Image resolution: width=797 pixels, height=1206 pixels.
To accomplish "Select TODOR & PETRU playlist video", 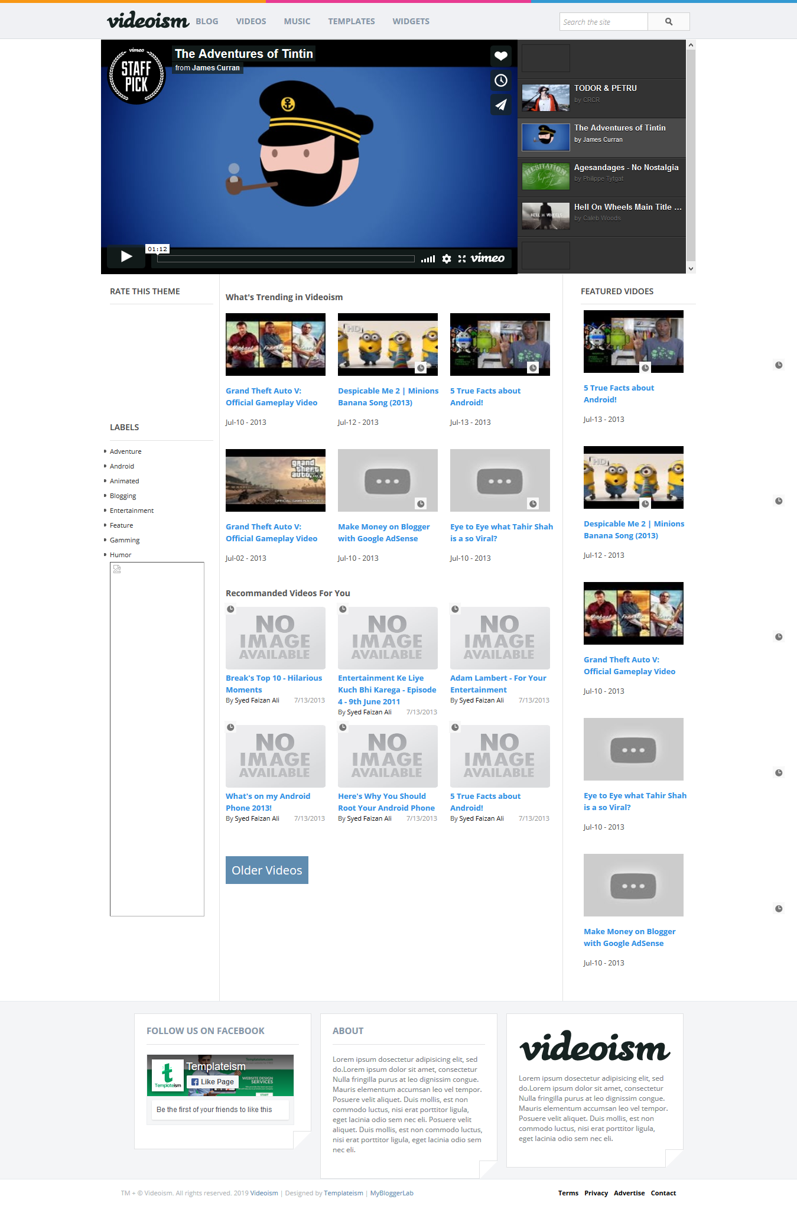I will (x=601, y=98).
